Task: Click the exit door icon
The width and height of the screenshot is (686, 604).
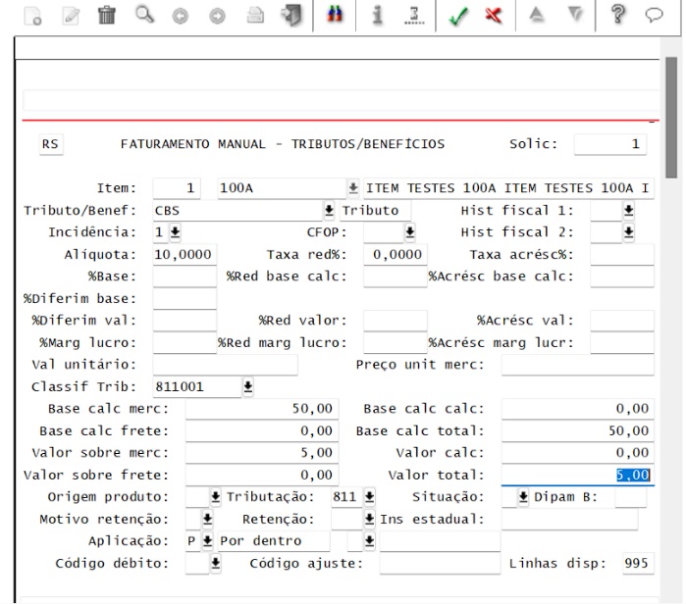Action: pyautogui.click(x=291, y=16)
